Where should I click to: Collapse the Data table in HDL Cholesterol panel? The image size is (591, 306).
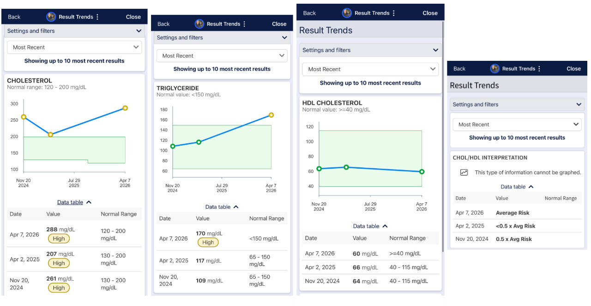370,226
